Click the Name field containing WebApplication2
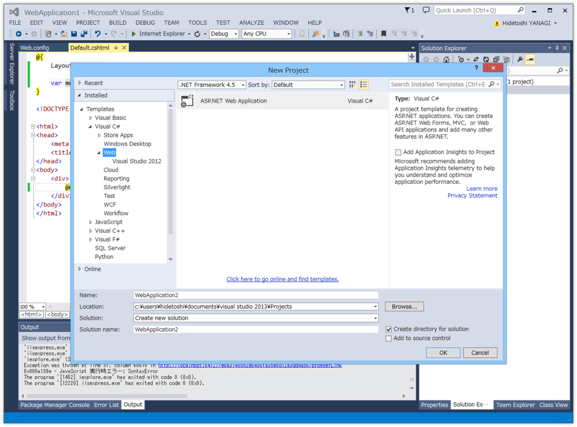This screenshot has height=427, width=577. (256, 295)
